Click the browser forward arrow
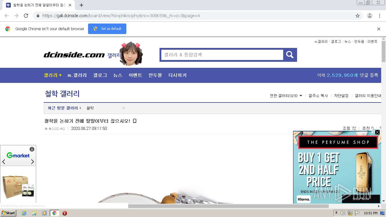The width and height of the screenshot is (386, 217). coord(16,16)
